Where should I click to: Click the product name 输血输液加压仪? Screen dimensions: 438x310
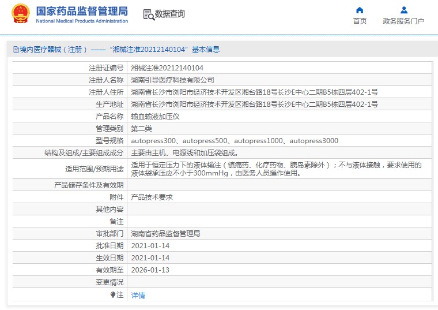pyautogui.click(x=156, y=116)
